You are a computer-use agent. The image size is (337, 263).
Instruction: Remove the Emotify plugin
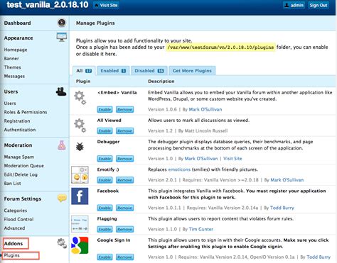click(124, 180)
